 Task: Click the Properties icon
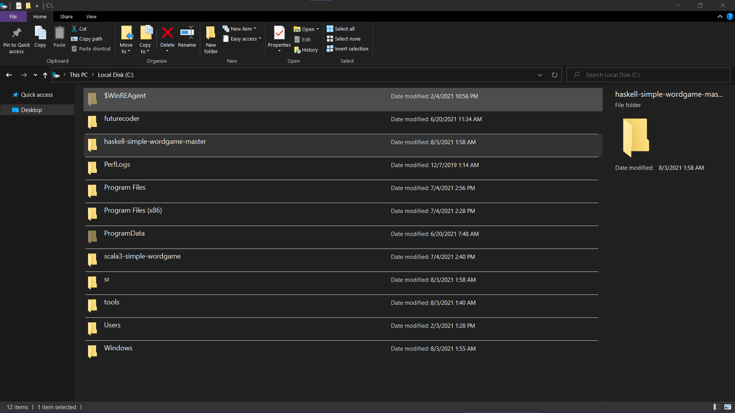[x=279, y=33]
